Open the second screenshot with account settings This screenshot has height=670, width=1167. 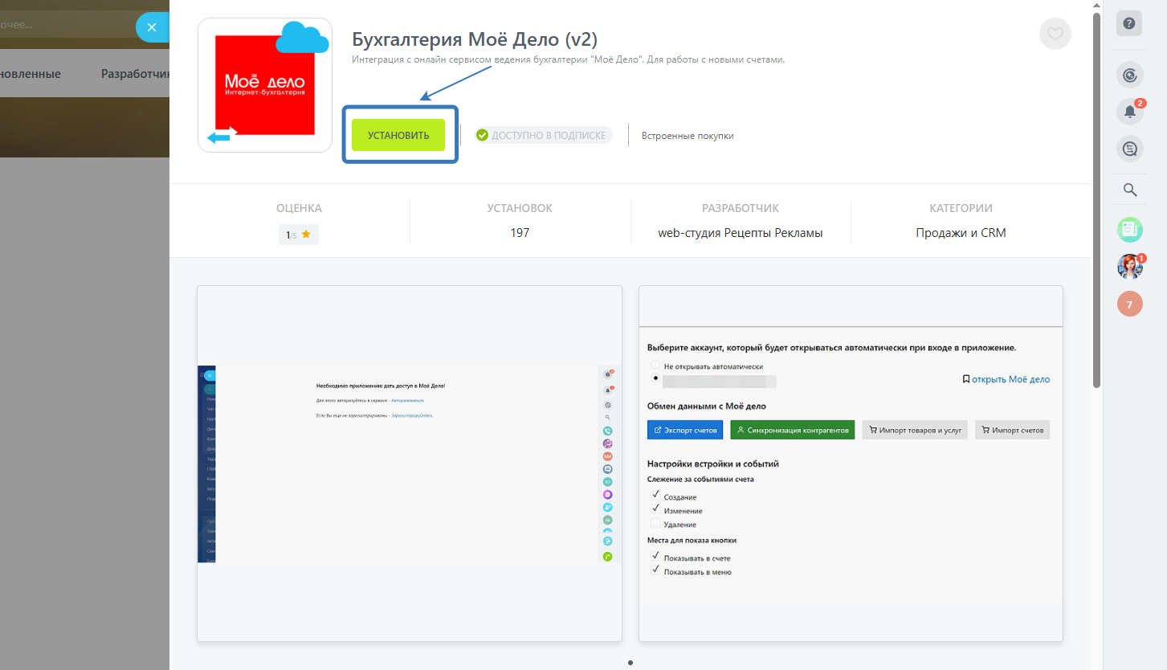tap(851, 464)
